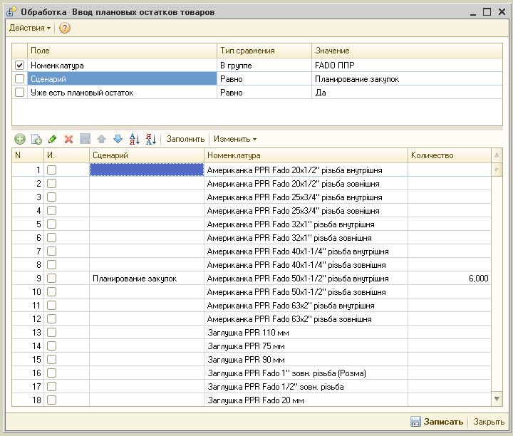Enable the Уже есть плановый остаток checkbox
513x436 pixels.
pyautogui.click(x=20, y=93)
